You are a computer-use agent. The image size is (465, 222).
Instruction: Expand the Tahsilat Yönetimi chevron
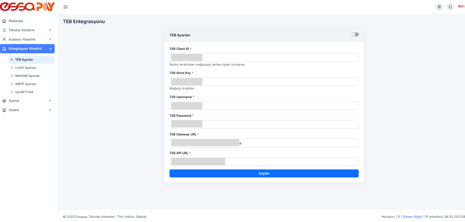(x=50, y=30)
